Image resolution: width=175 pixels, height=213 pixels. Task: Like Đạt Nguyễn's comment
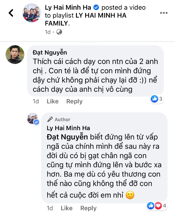[53, 101]
